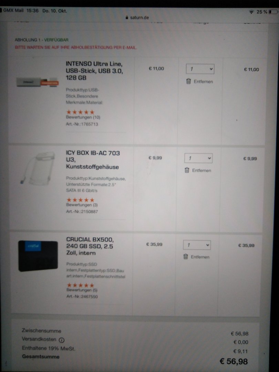Click trash icon for ICY BOX item

pos(187,170)
